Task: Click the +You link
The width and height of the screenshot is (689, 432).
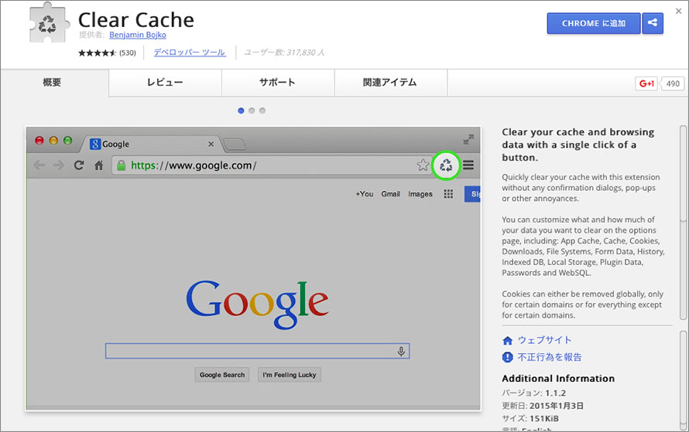Action: [x=365, y=194]
